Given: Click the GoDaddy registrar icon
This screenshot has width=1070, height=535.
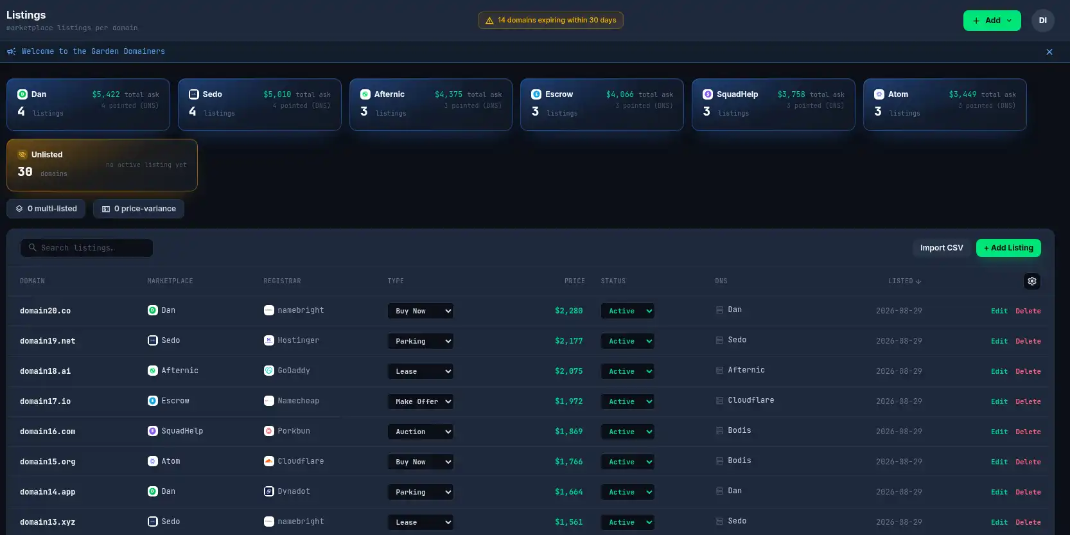Looking at the screenshot, I should tap(269, 371).
